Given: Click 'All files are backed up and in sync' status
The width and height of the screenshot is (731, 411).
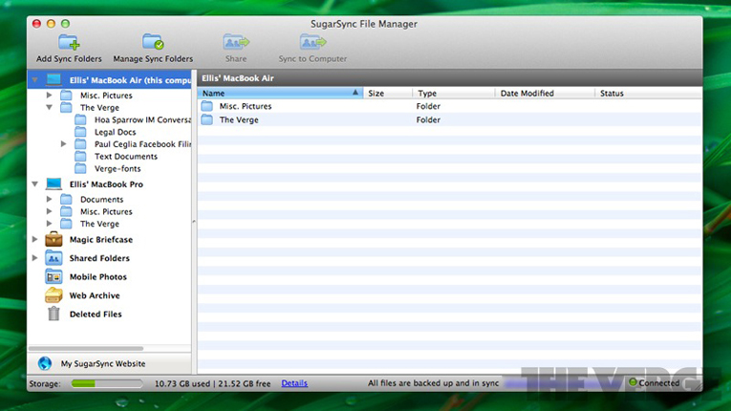Looking at the screenshot, I should (x=433, y=383).
